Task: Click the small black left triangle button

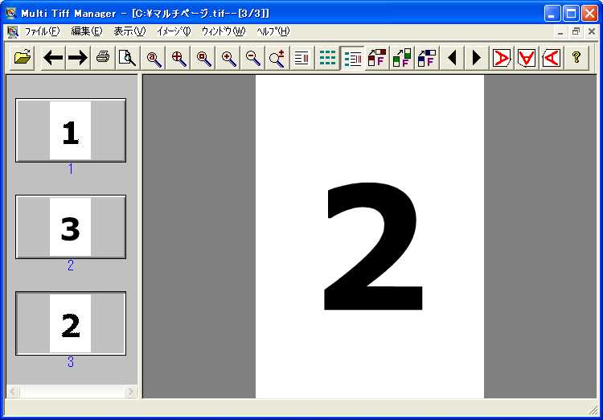Action: (x=452, y=58)
